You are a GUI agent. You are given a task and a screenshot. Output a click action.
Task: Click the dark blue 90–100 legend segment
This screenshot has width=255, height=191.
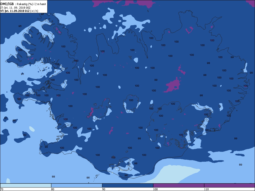pos(128,185)
